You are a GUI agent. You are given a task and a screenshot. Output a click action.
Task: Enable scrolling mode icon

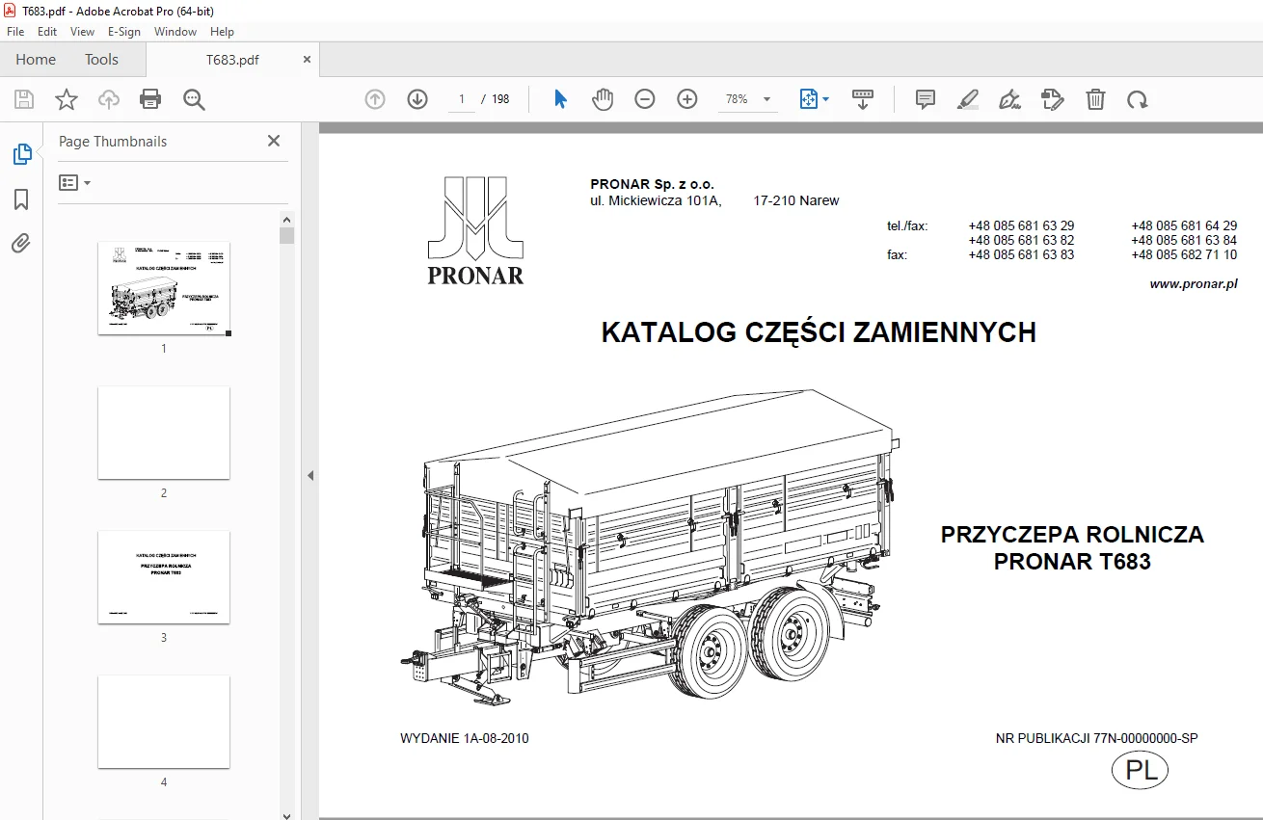[x=863, y=99]
